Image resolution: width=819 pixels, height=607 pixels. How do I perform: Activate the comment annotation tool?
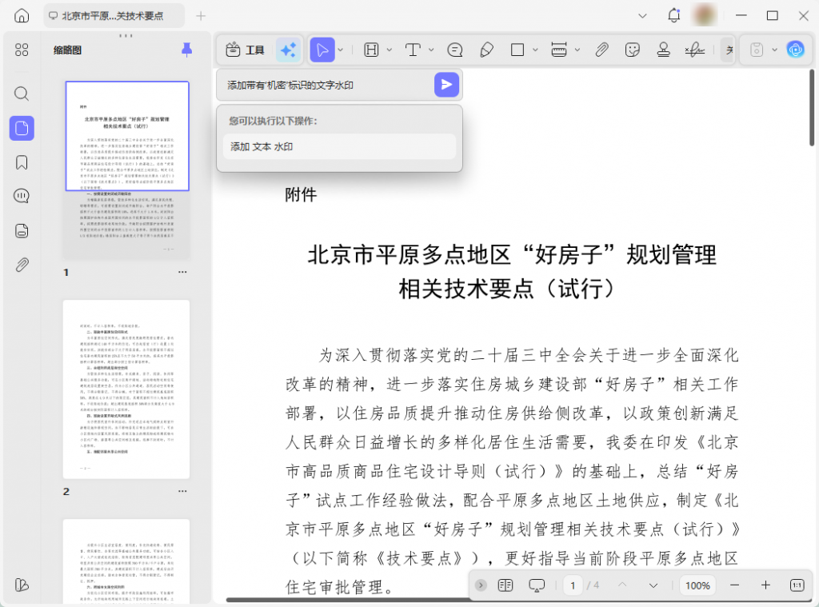click(454, 50)
